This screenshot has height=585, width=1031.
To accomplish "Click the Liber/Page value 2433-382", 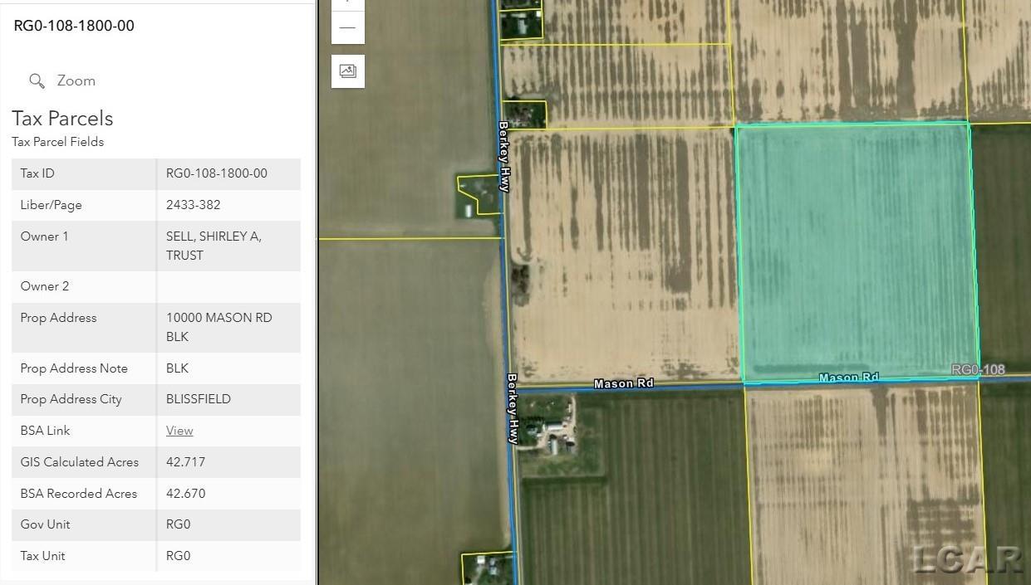I will 193,205.
